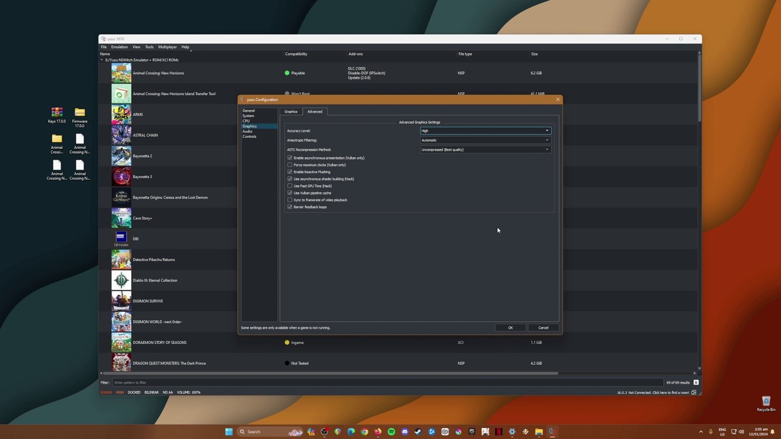Click the HIGH accuracy status button
The height and width of the screenshot is (439, 781).
120,392
